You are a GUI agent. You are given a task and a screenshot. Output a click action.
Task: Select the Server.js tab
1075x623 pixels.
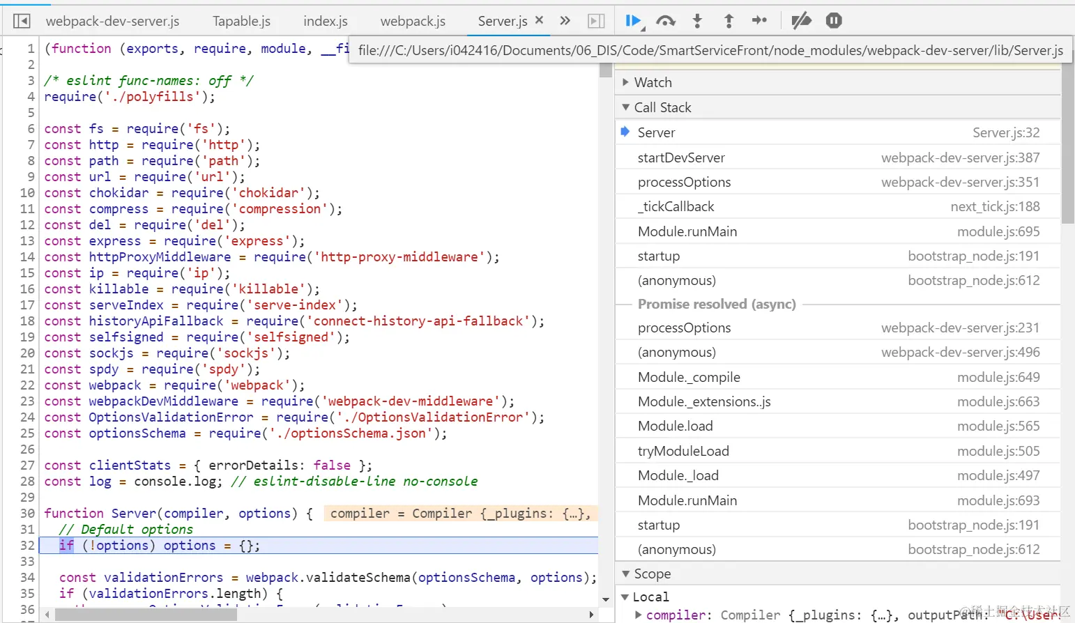tap(503, 21)
